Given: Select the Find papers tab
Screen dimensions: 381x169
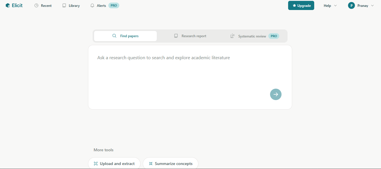Looking at the screenshot, I should click(x=125, y=36).
